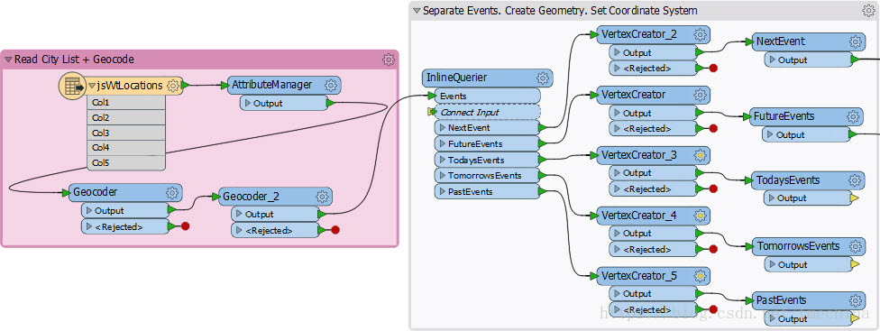Collapse jsWtLocations attribute list

(92, 87)
